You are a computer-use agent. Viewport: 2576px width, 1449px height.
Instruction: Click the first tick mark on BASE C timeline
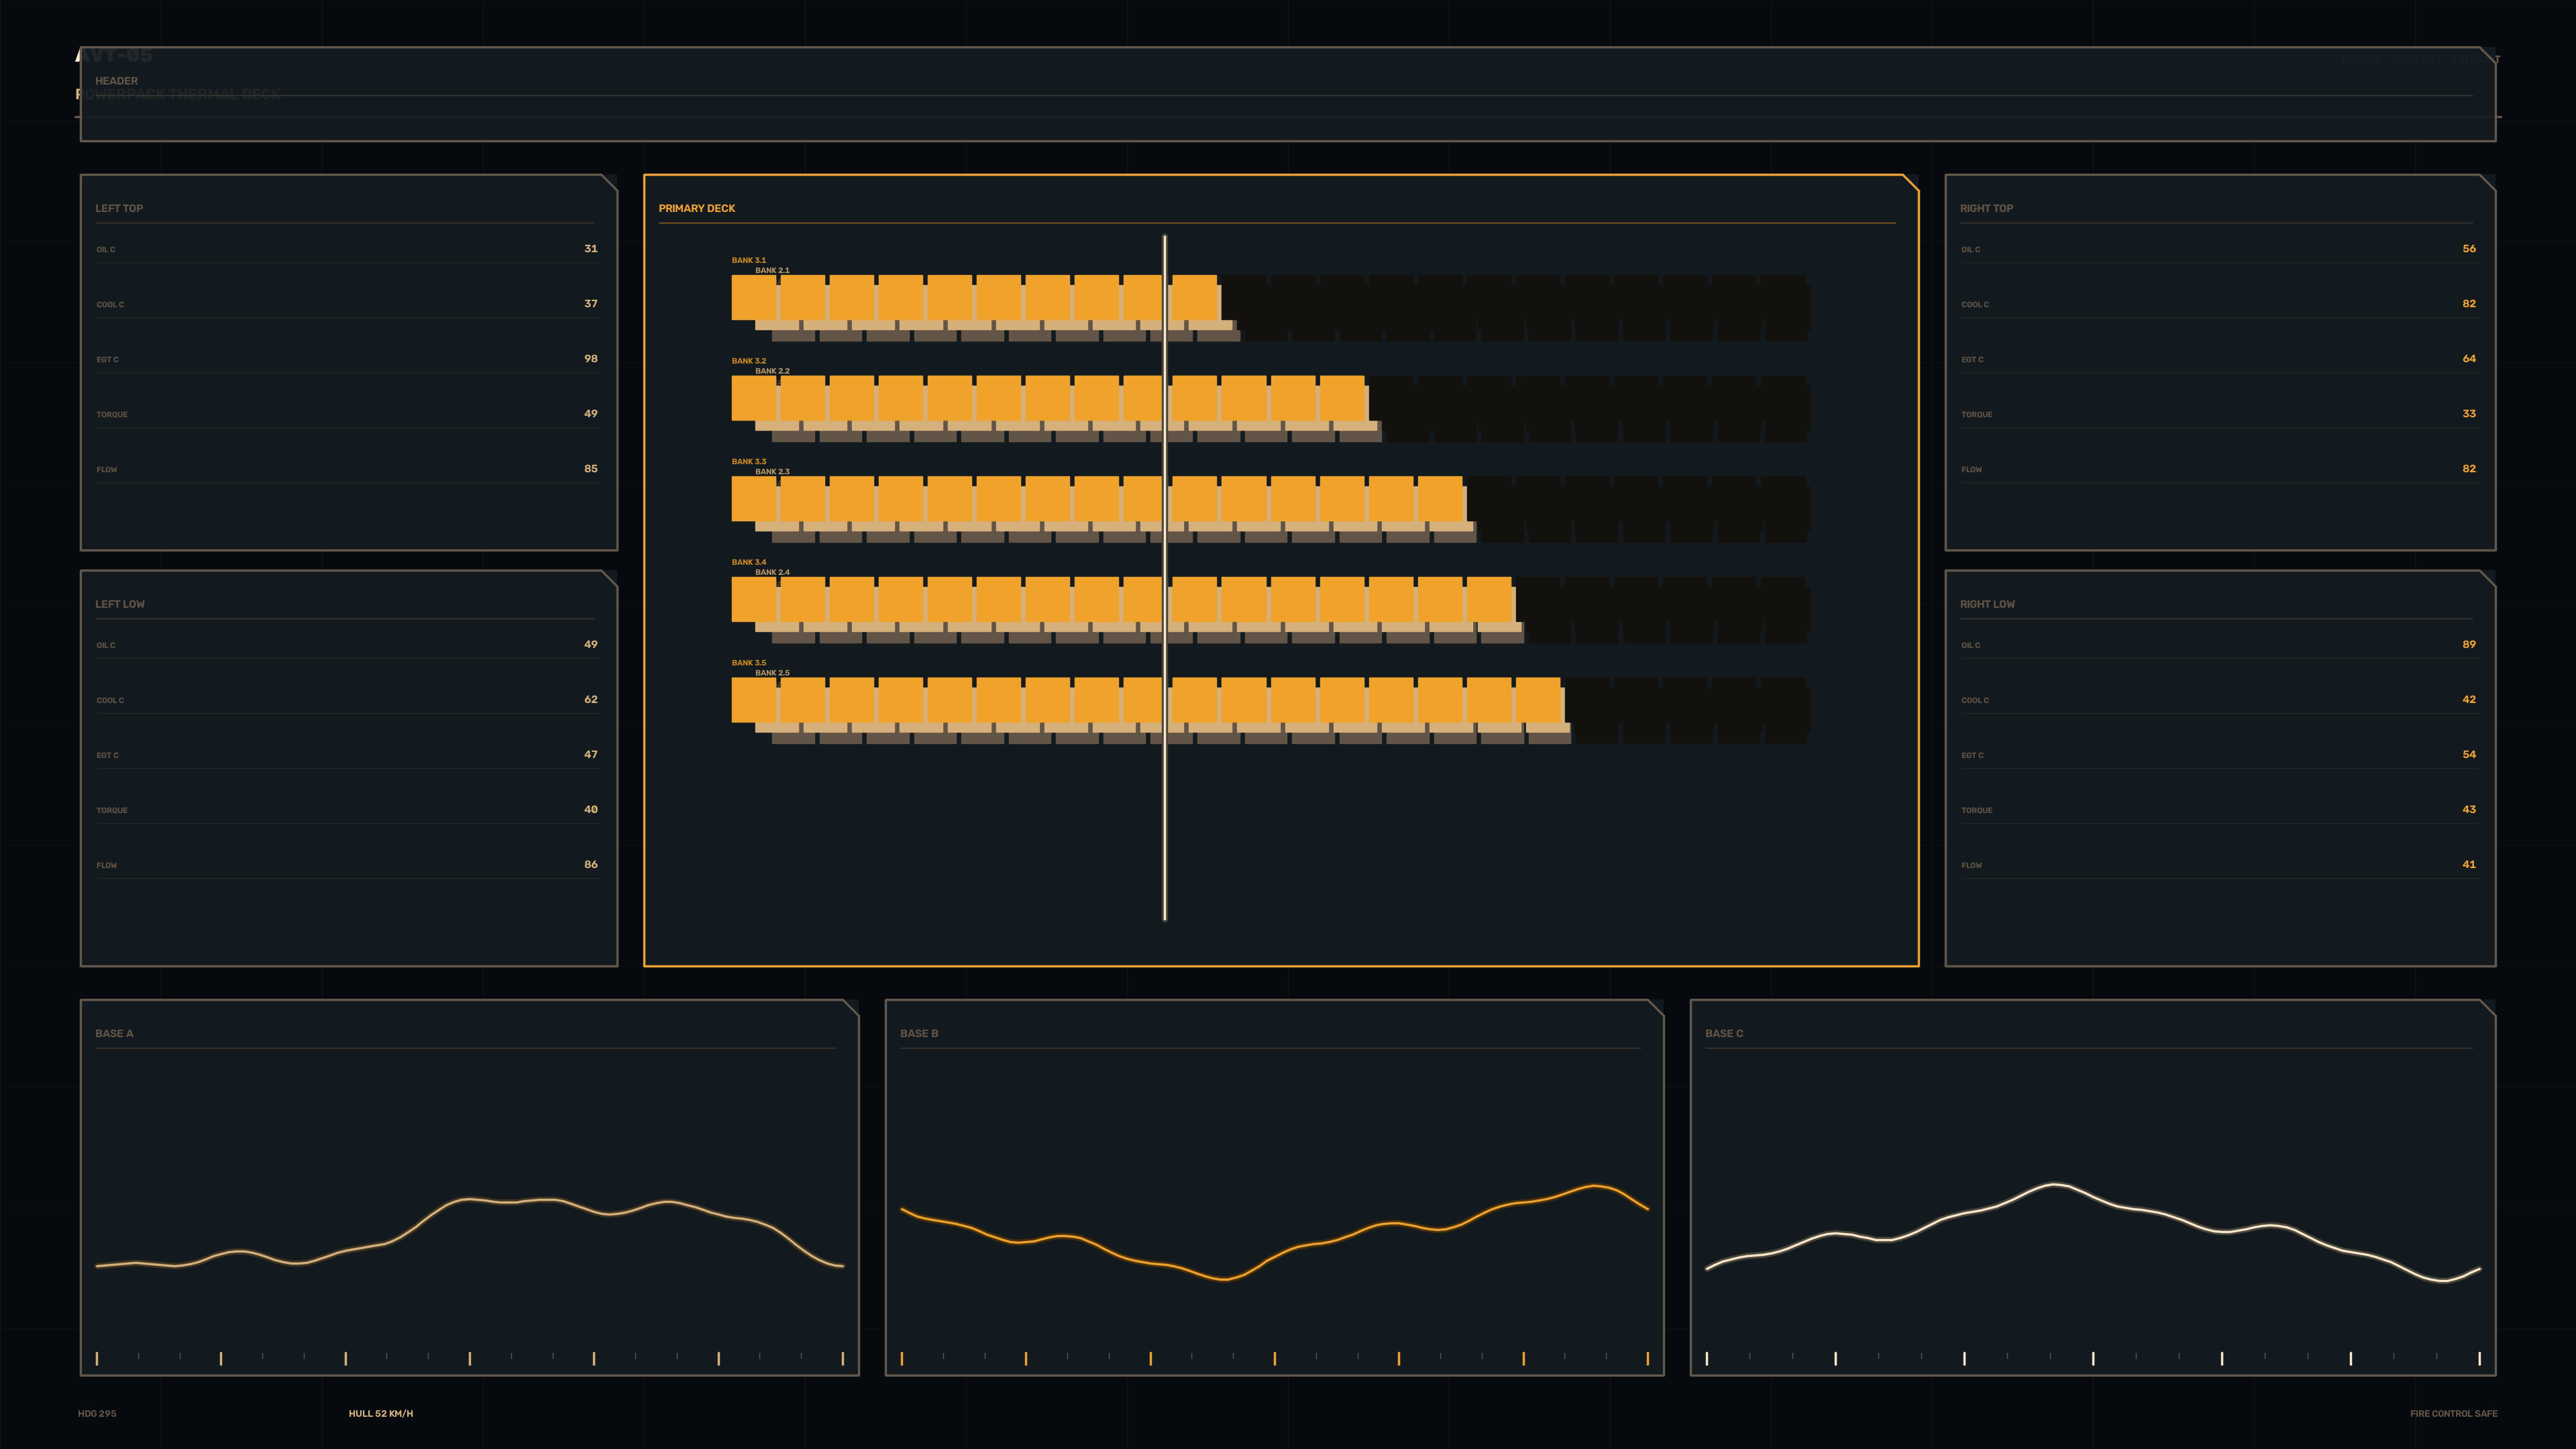pos(1706,1358)
